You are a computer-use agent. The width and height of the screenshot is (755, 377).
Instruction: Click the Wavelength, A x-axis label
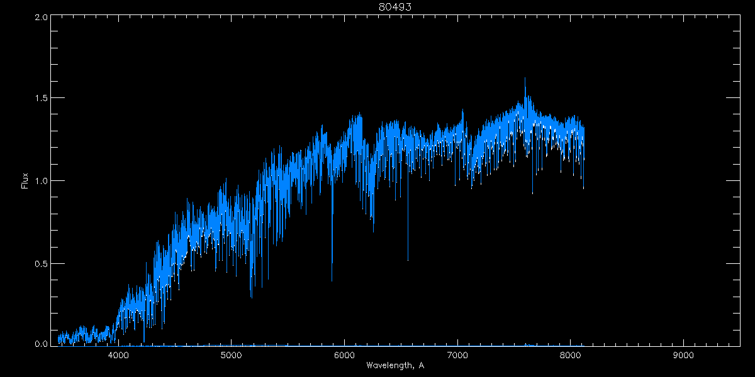coord(395,366)
